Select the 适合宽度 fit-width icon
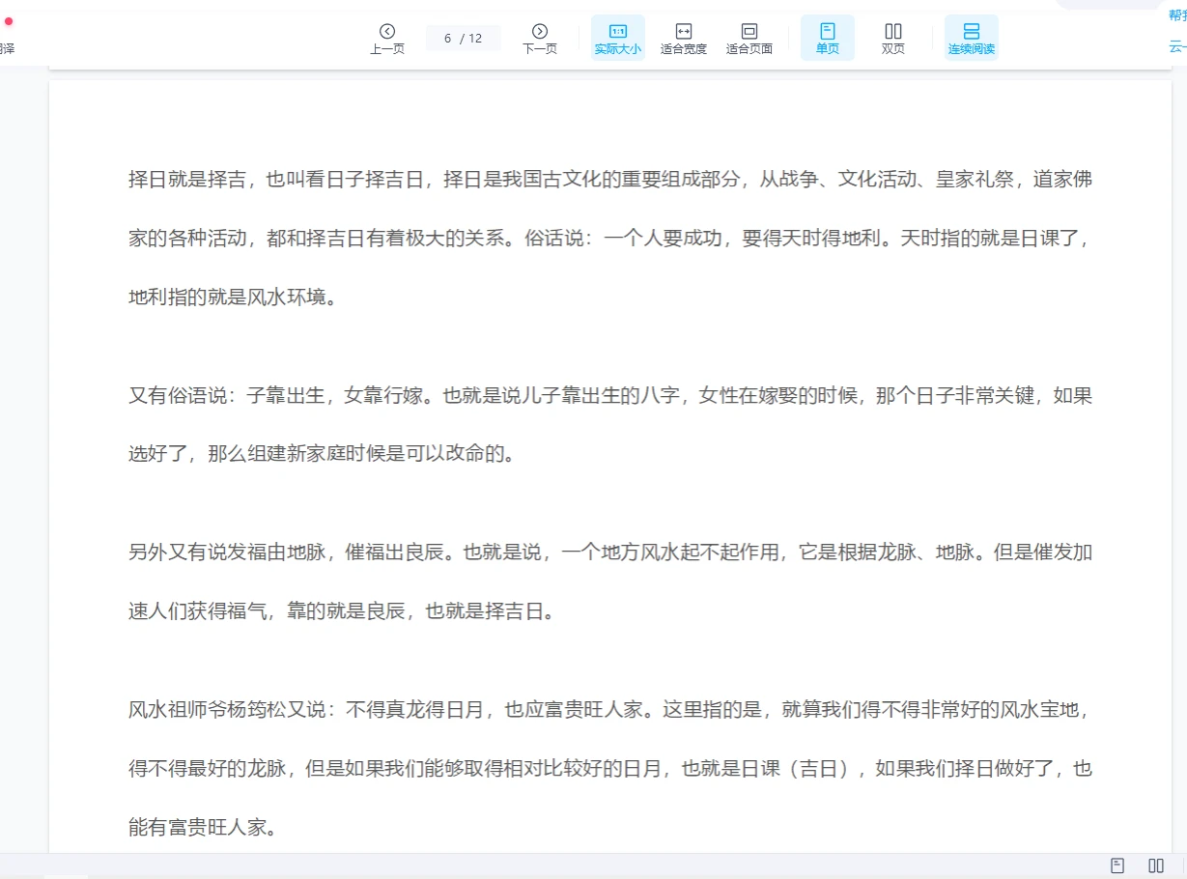Image resolution: width=1187 pixels, height=879 pixels. pyautogui.click(x=684, y=31)
